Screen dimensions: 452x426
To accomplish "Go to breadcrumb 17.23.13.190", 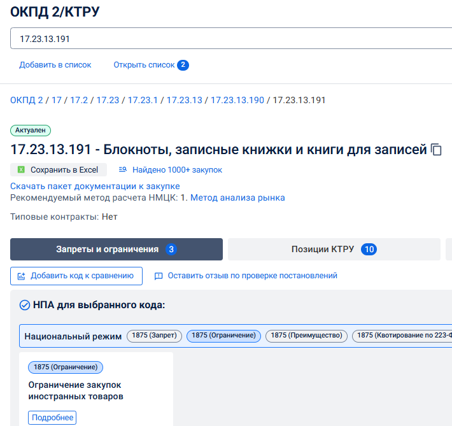I will (x=237, y=101).
